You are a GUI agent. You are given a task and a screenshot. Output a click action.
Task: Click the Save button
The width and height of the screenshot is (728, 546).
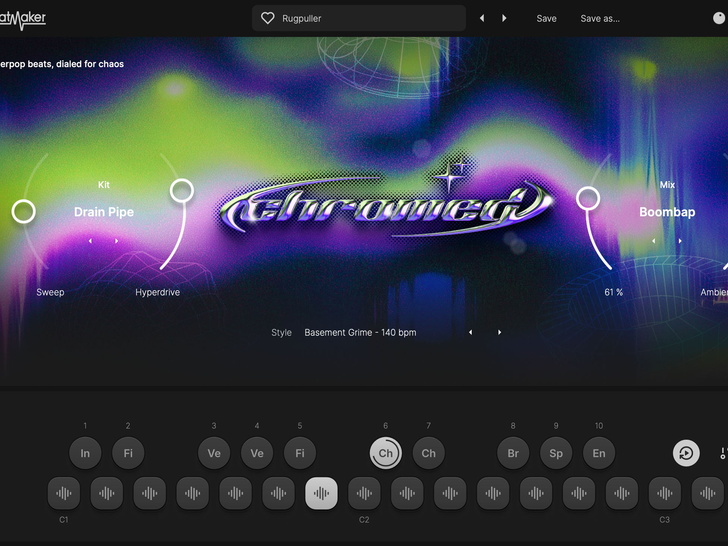point(546,18)
